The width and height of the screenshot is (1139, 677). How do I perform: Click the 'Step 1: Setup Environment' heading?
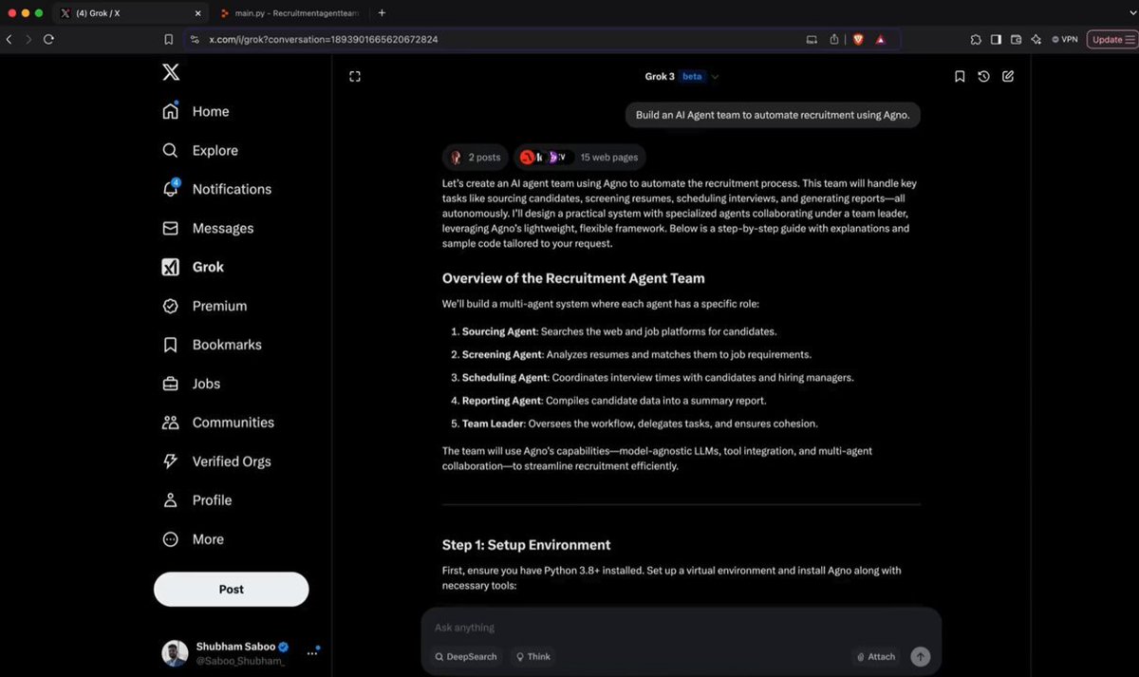pos(526,545)
